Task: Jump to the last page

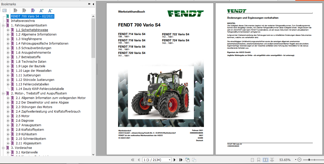Action: [x=181, y=160]
